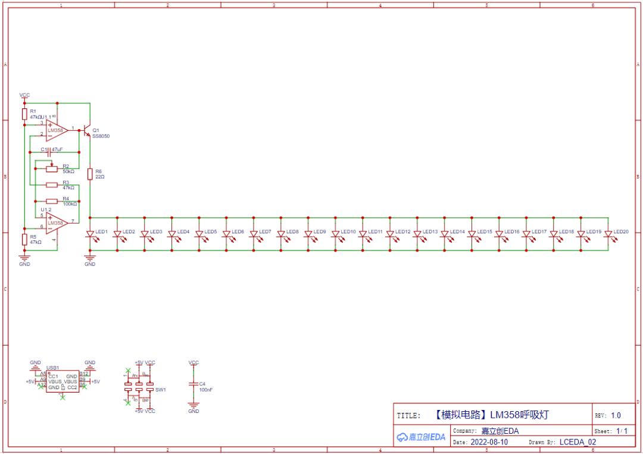
Task: Select the LED2 diode symbol
Action: (118, 236)
